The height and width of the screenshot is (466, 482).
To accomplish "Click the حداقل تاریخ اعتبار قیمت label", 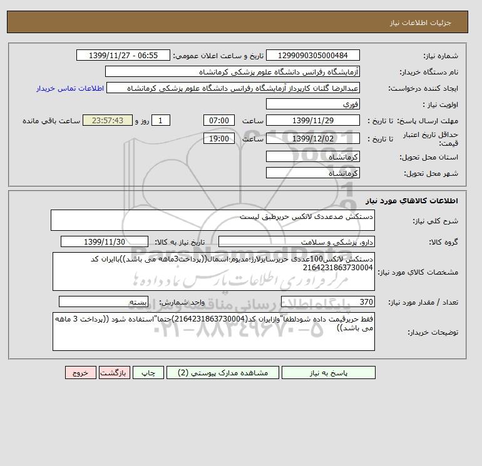I will point(431,139).
